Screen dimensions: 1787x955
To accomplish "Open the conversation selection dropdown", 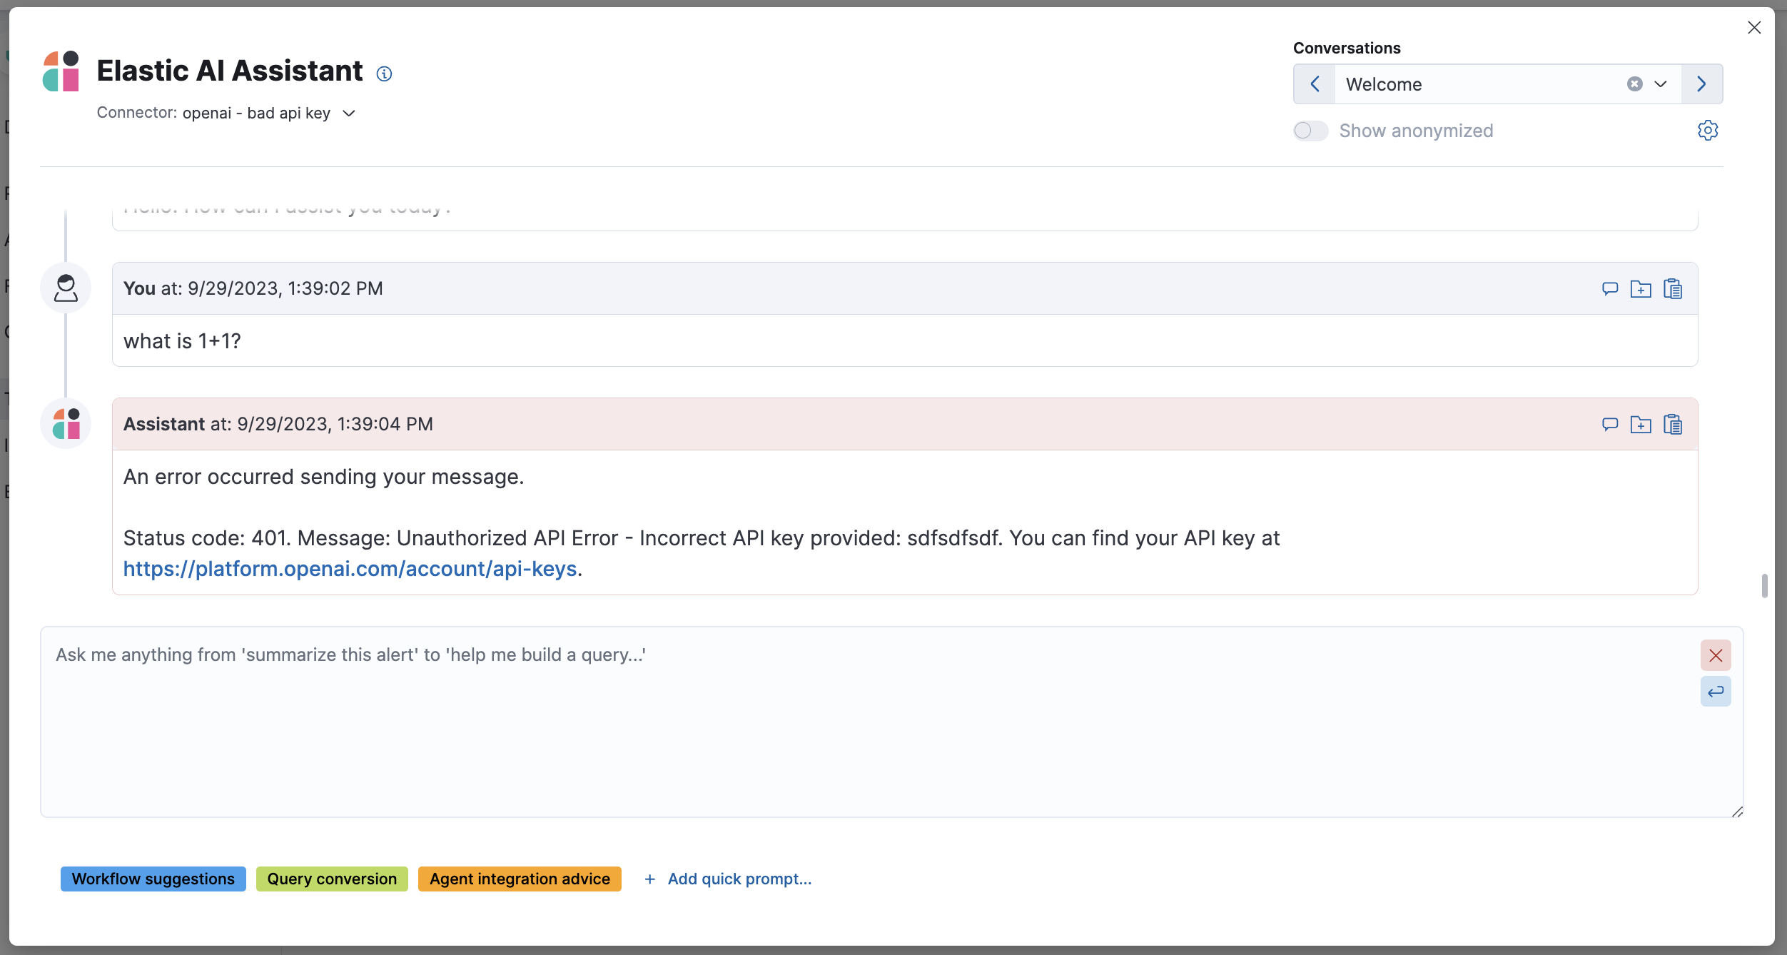I will click(x=1661, y=84).
